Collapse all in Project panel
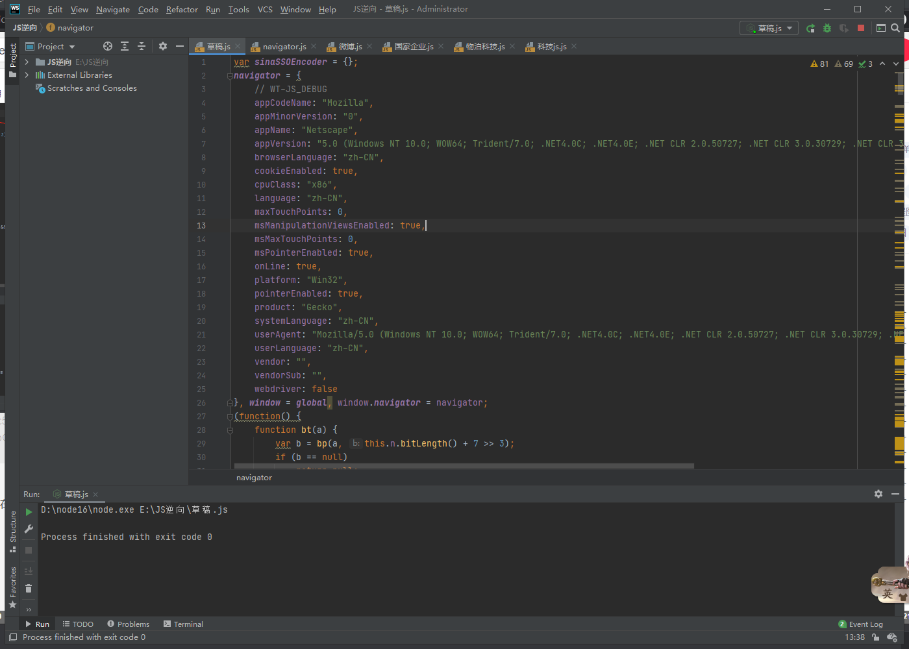This screenshot has width=909, height=649. (x=142, y=46)
